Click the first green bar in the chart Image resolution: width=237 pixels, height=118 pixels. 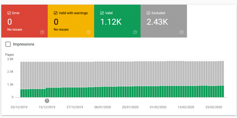[22, 93]
